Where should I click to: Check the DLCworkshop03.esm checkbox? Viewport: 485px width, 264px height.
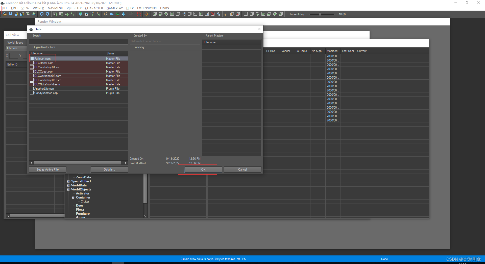tap(32, 80)
